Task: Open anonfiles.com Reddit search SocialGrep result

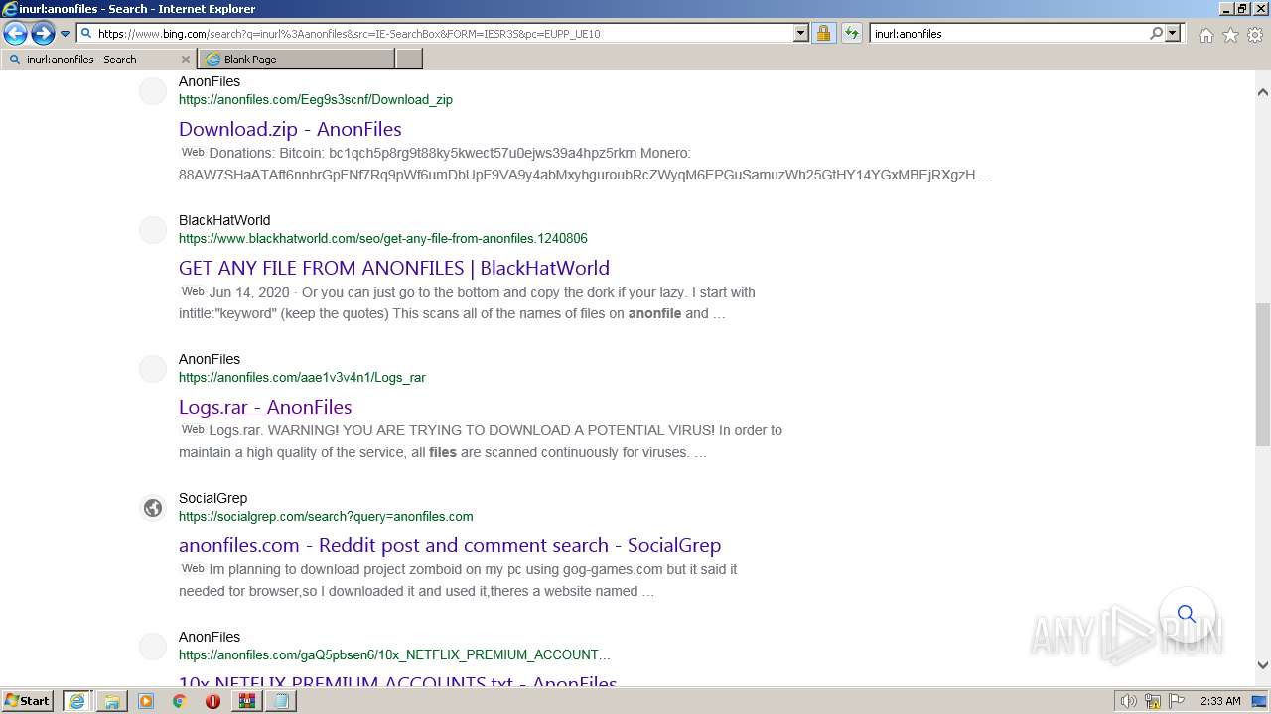Action: (450, 545)
